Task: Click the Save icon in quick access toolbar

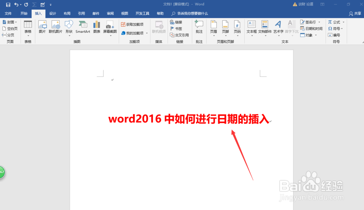Action: pos(8,4)
